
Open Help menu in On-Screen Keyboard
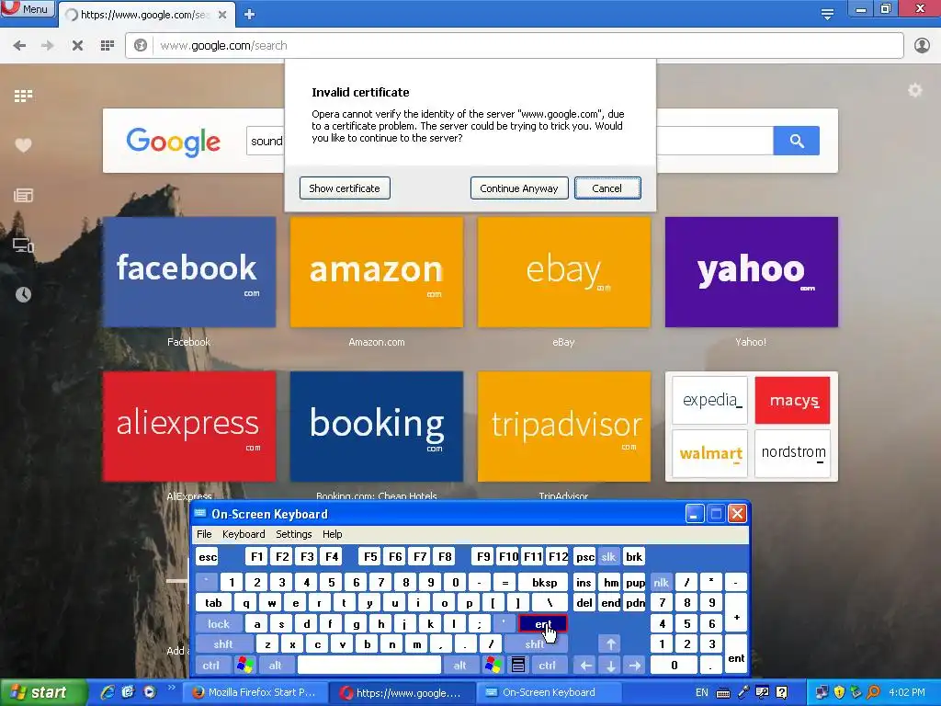click(x=332, y=534)
